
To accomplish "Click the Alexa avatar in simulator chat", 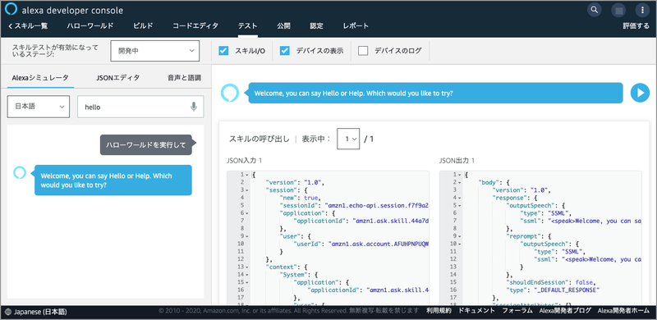I will [20, 172].
